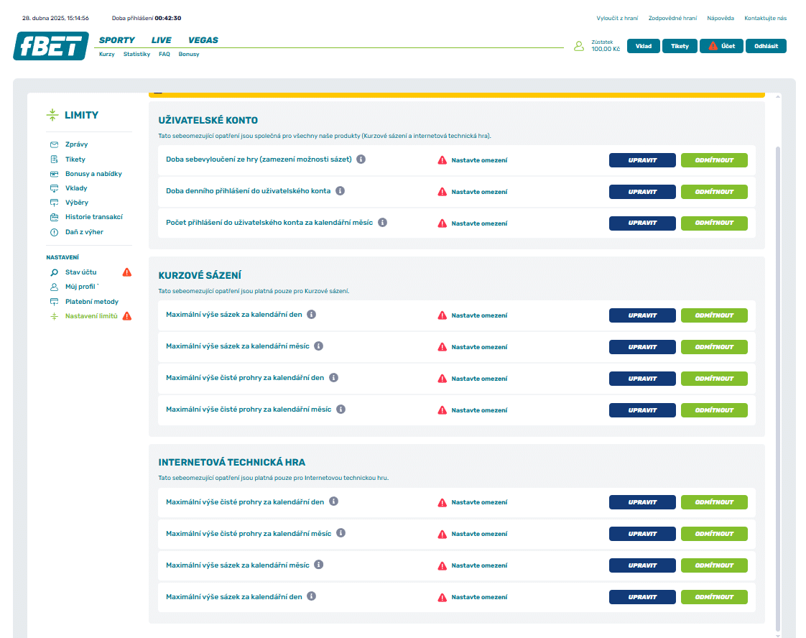This screenshot has width=806, height=638.
Task: Click ODMÍTNOUT for Kurzové sázení sázky za měsíc
Action: click(714, 347)
